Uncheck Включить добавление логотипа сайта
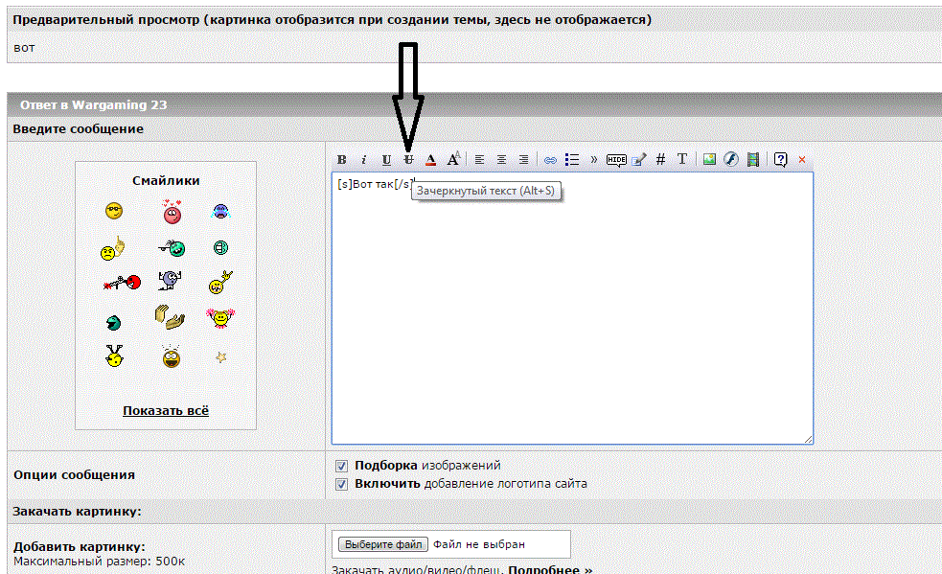 (x=342, y=484)
